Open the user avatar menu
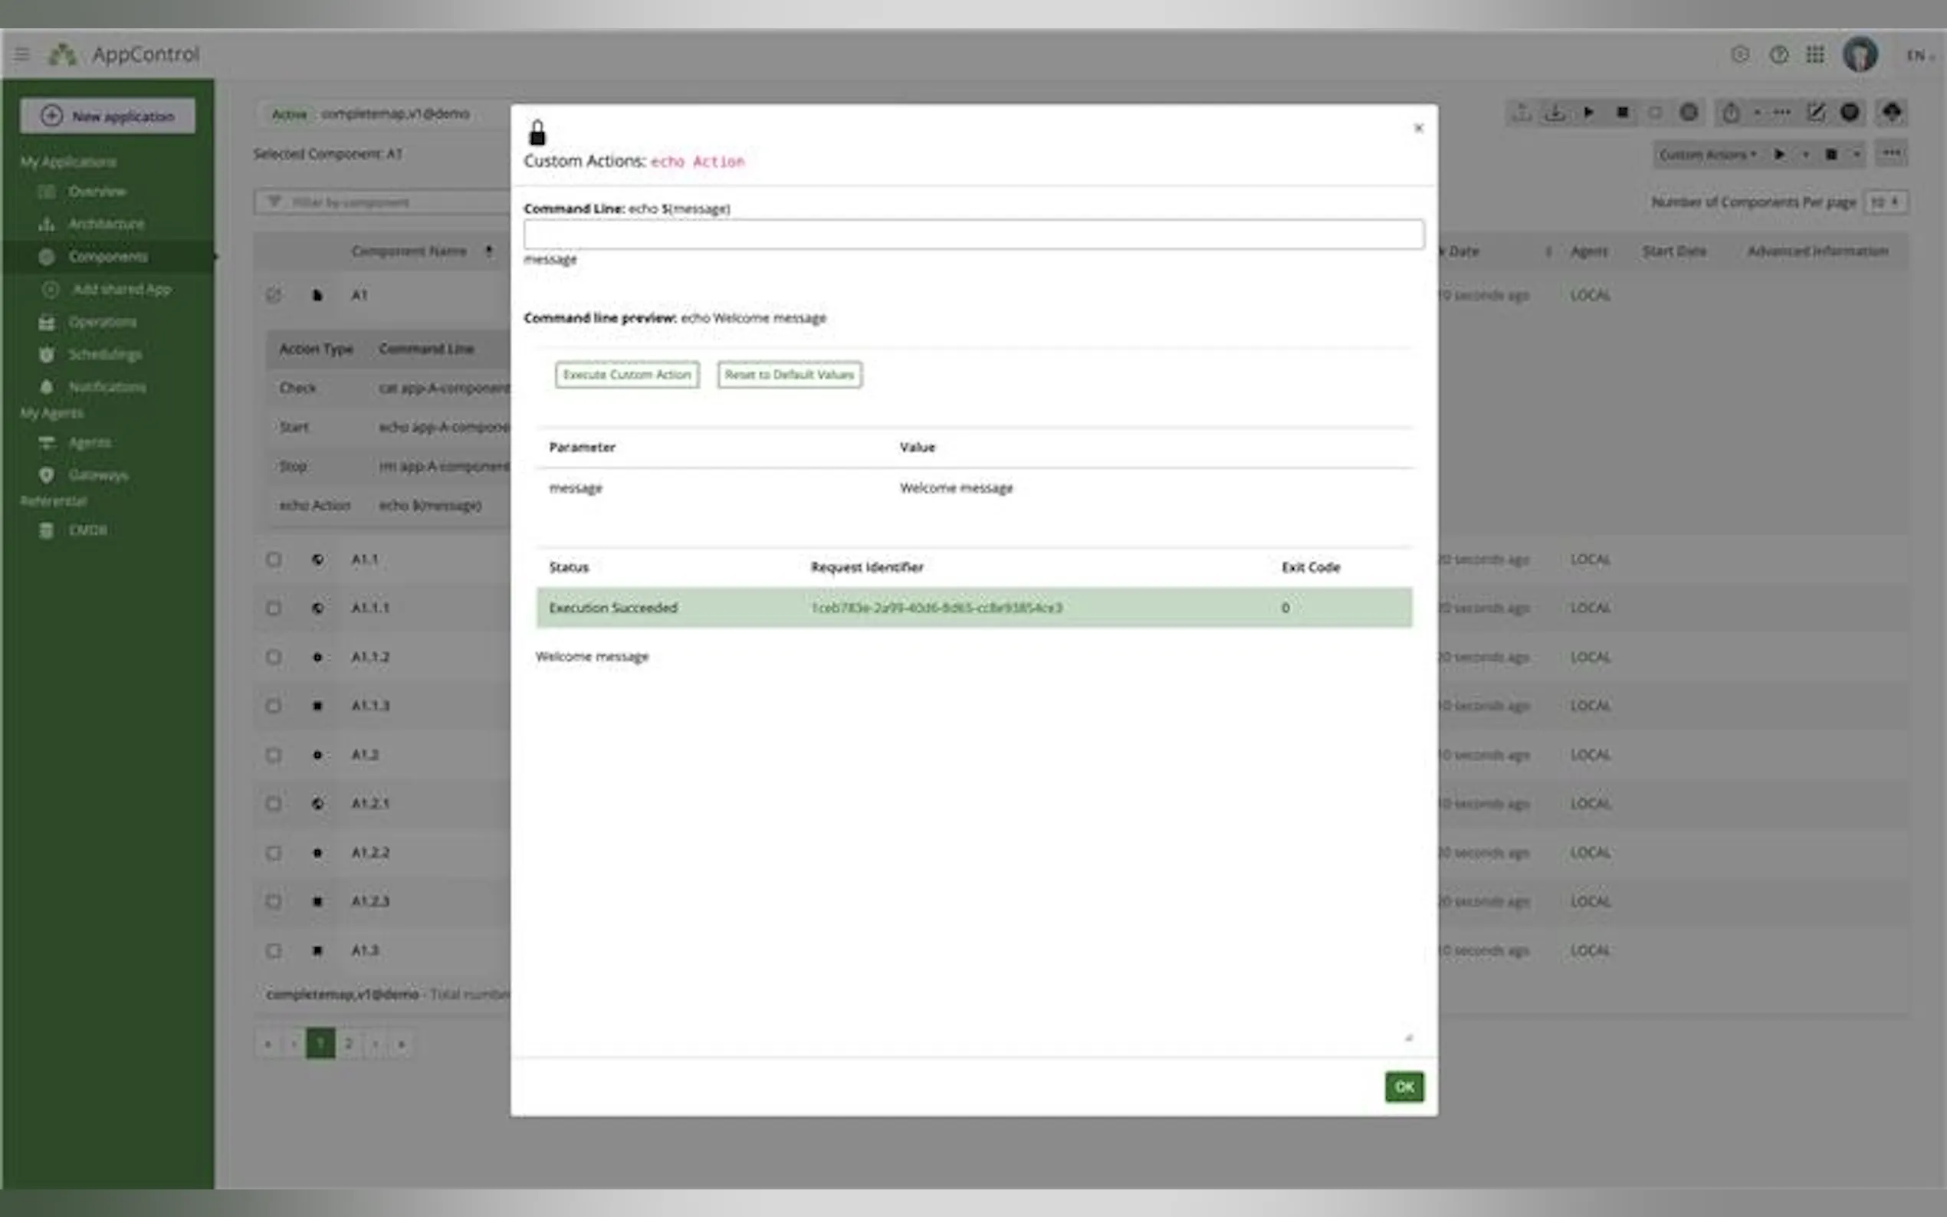The image size is (1947, 1217). (x=1860, y=54)
